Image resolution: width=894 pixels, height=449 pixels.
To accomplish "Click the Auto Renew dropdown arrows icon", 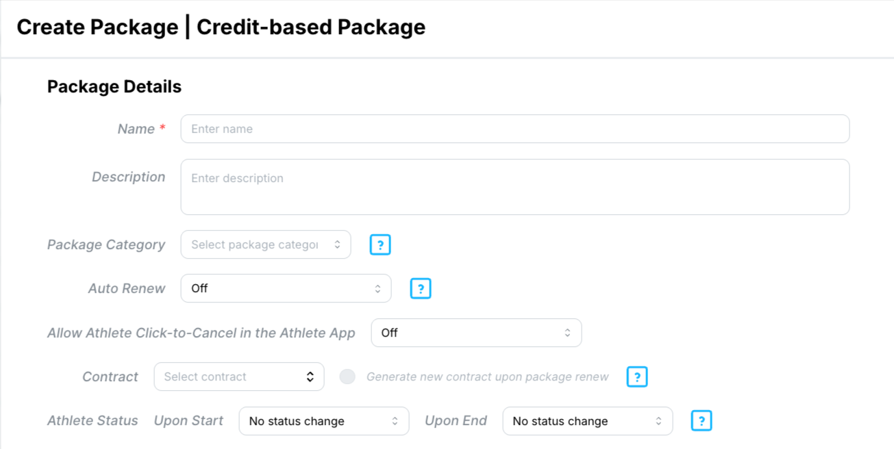I will click(377, 289).
